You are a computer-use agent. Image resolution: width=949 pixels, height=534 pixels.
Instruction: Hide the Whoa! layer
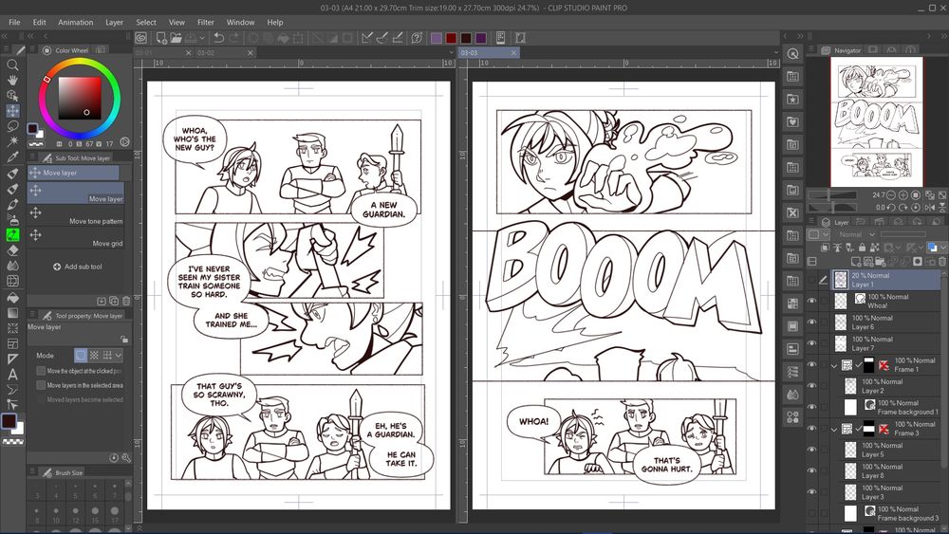point(812,302)
